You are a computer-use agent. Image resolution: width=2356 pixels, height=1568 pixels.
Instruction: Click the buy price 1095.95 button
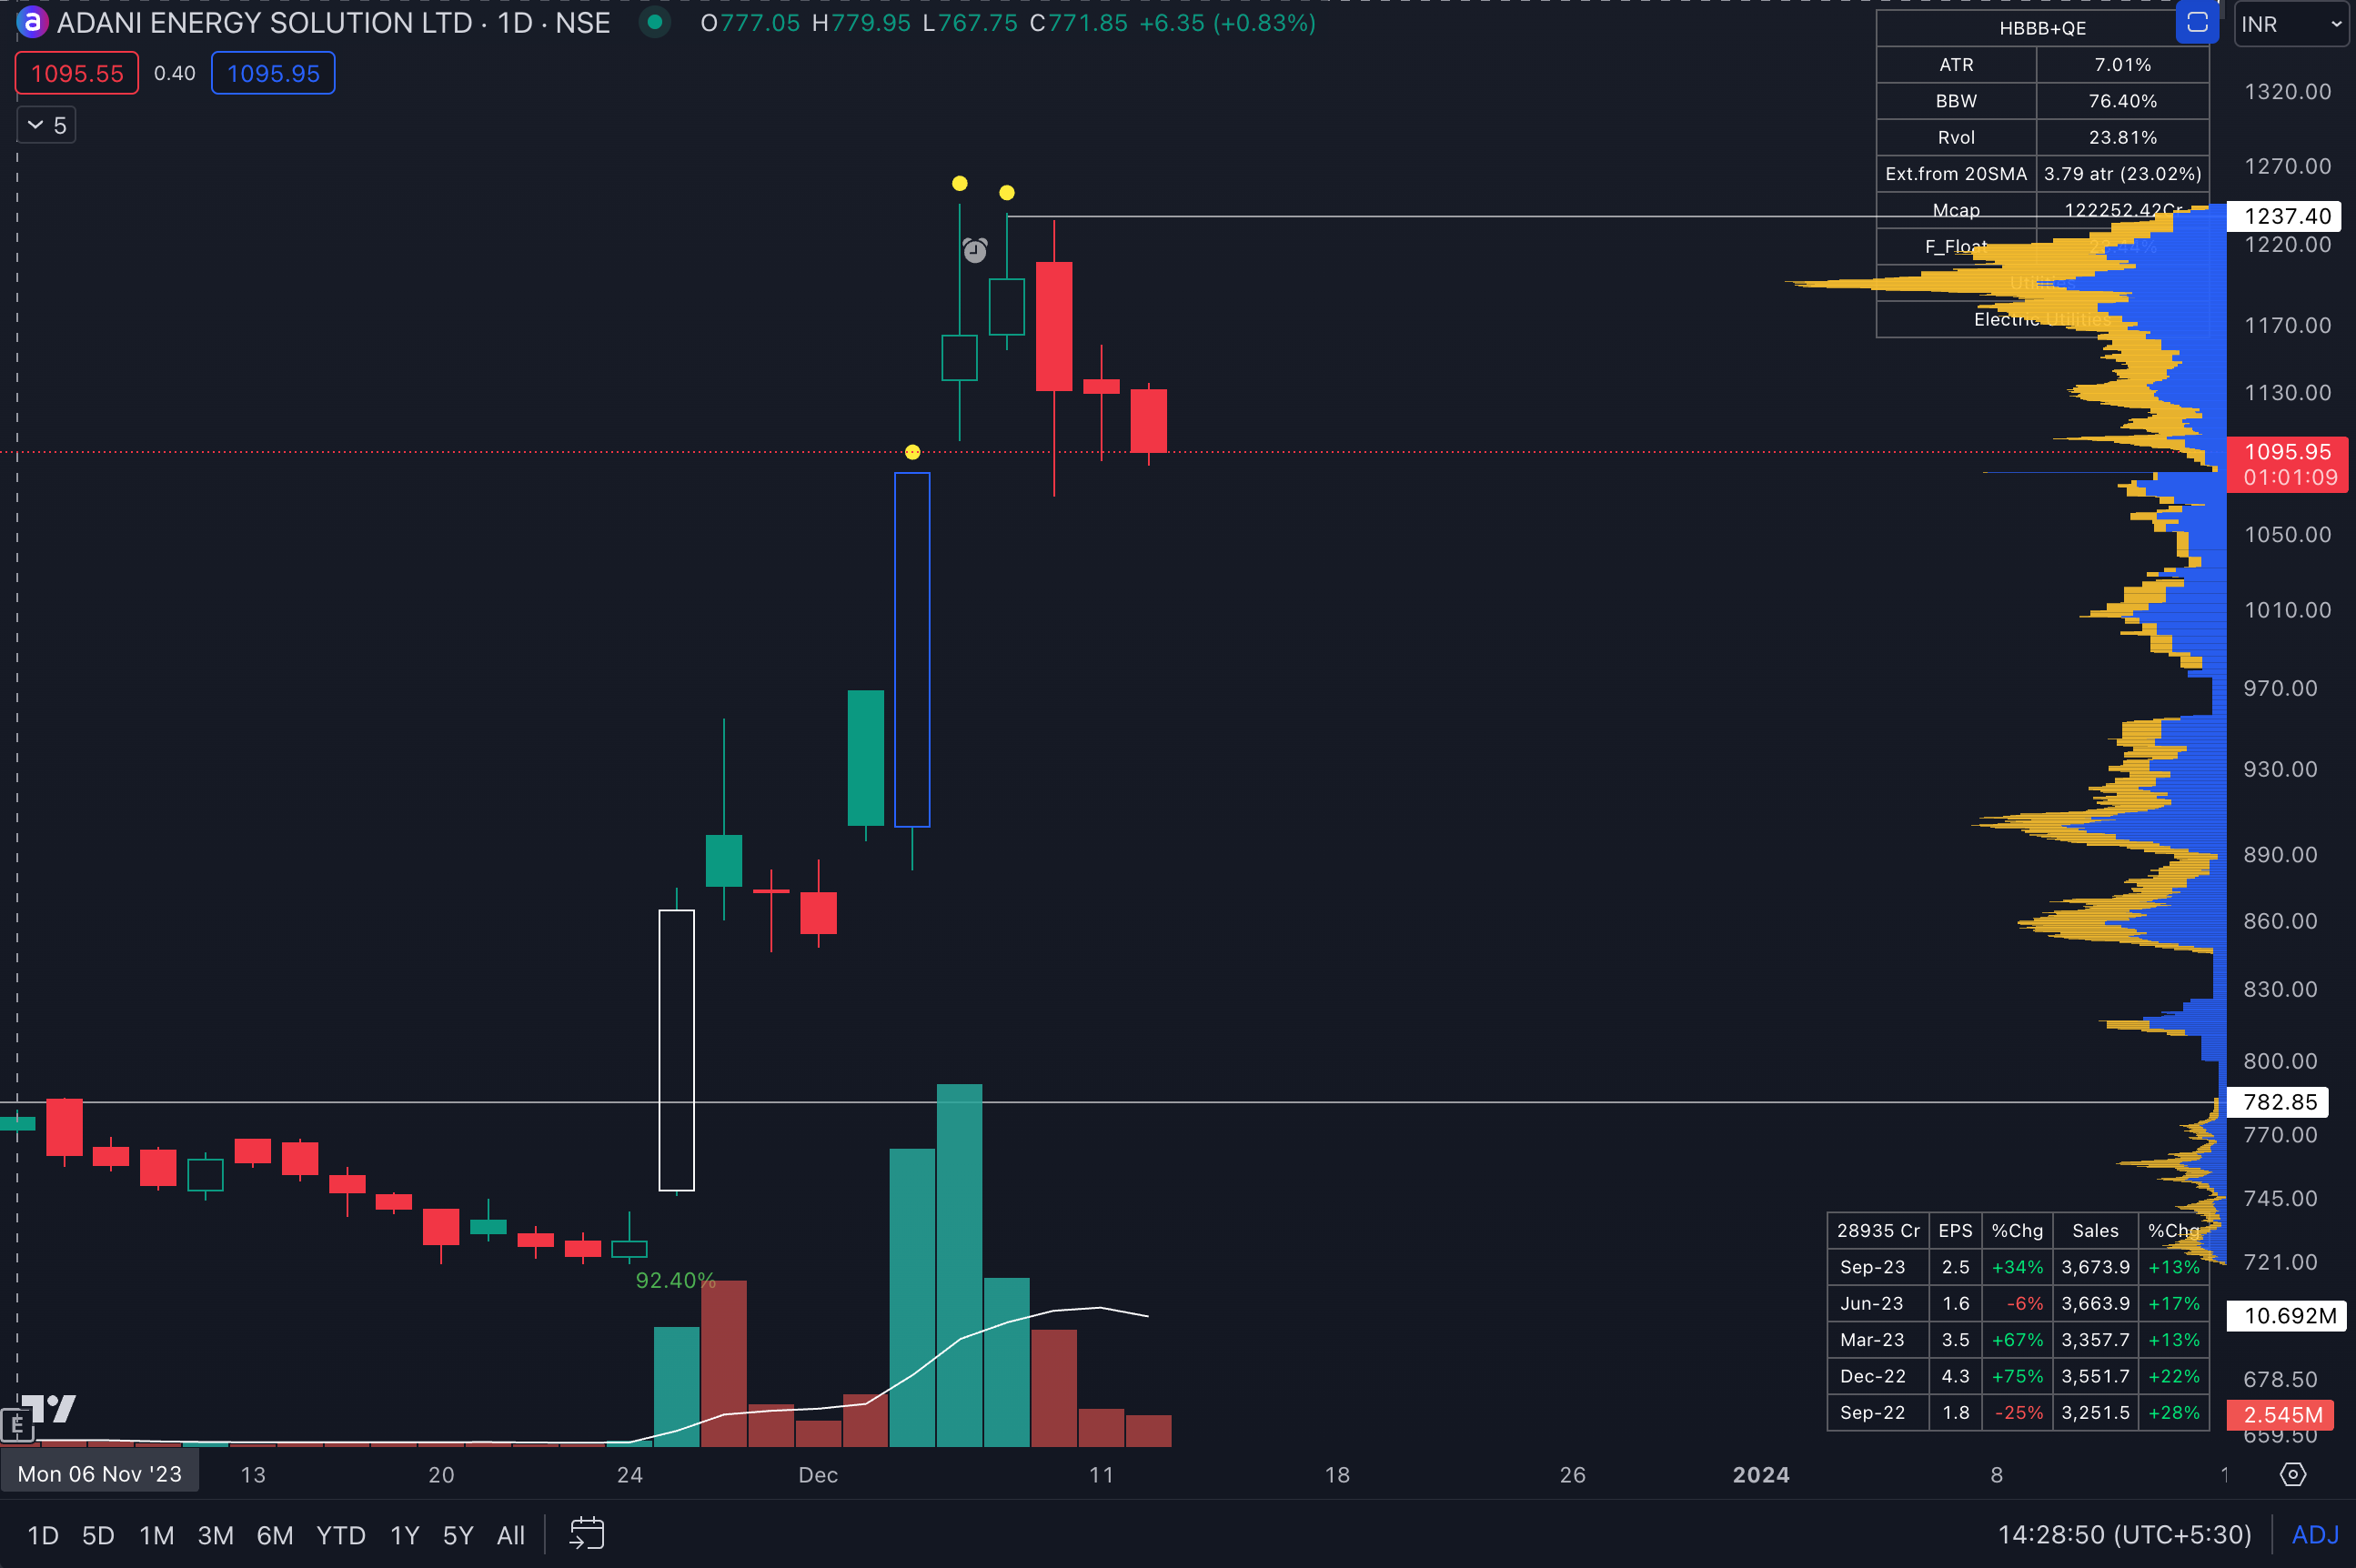tap(273, 73)
